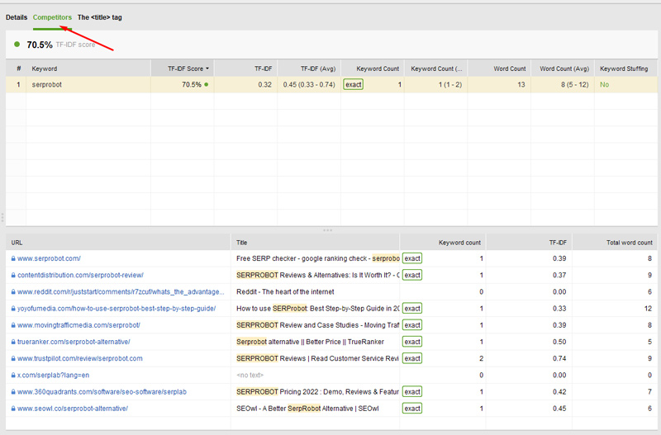This screenshot has width=661, height=435.
Task: Open www.seowl.co/serprobot-alternative/ link
Action: pyautogui.click(x=73, y=409)
